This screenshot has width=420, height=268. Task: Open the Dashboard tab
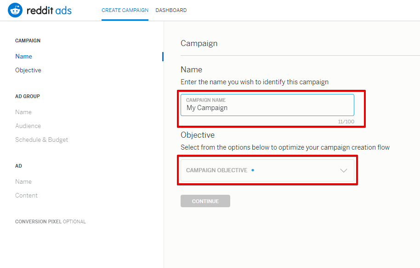pyautogui.click(x=171, y=10)
